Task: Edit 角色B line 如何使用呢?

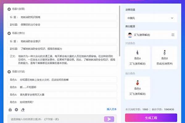Action: coord(62,102)
